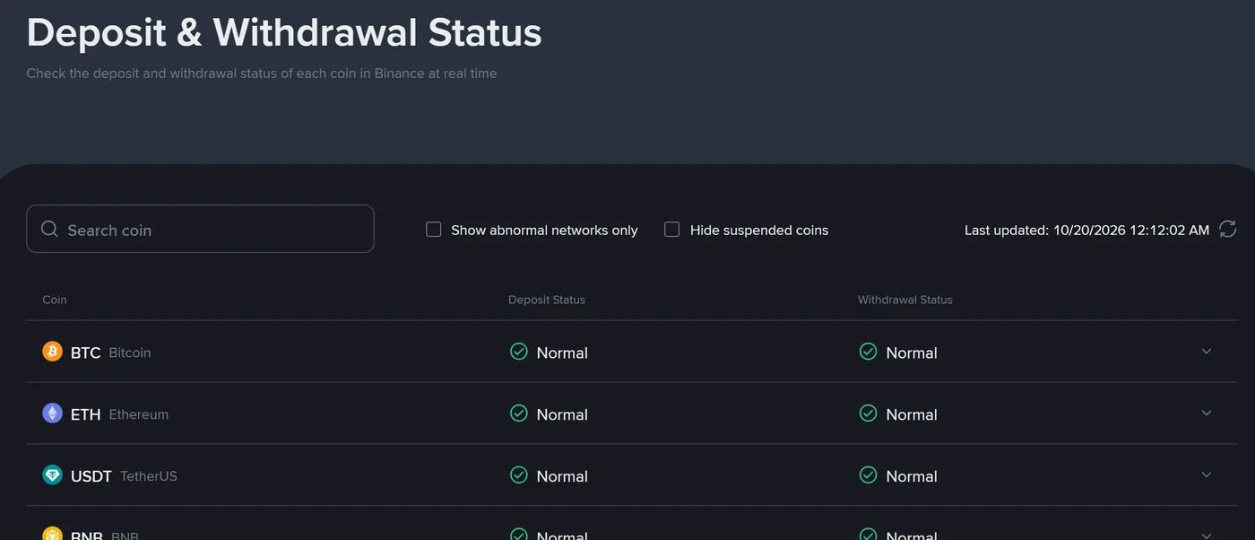Click the green check in the USDT withdrawal status
The image size is (1255, 540).
pos(868,475)
